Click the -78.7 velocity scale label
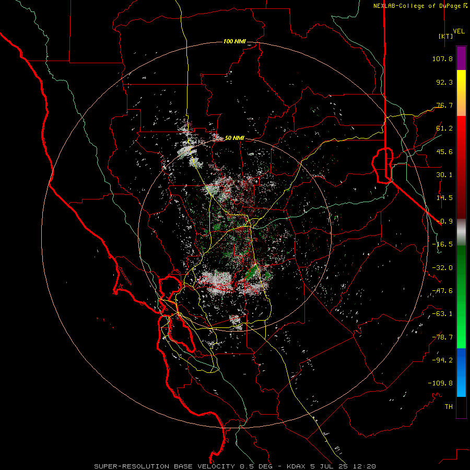 point(442,337)
